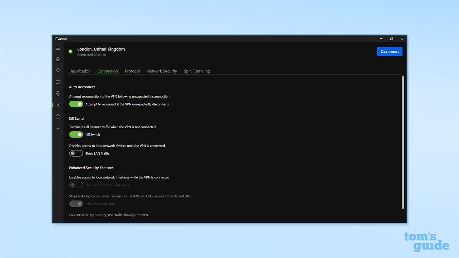Screen dimensions: 459x258
Task: Turn off the Kill Switch toggle
Action: tap(76, 134)
